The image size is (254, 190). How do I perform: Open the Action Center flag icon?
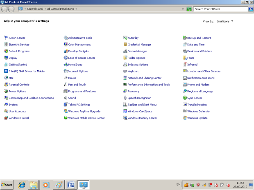pyautogui.click(x=6, y=38)
